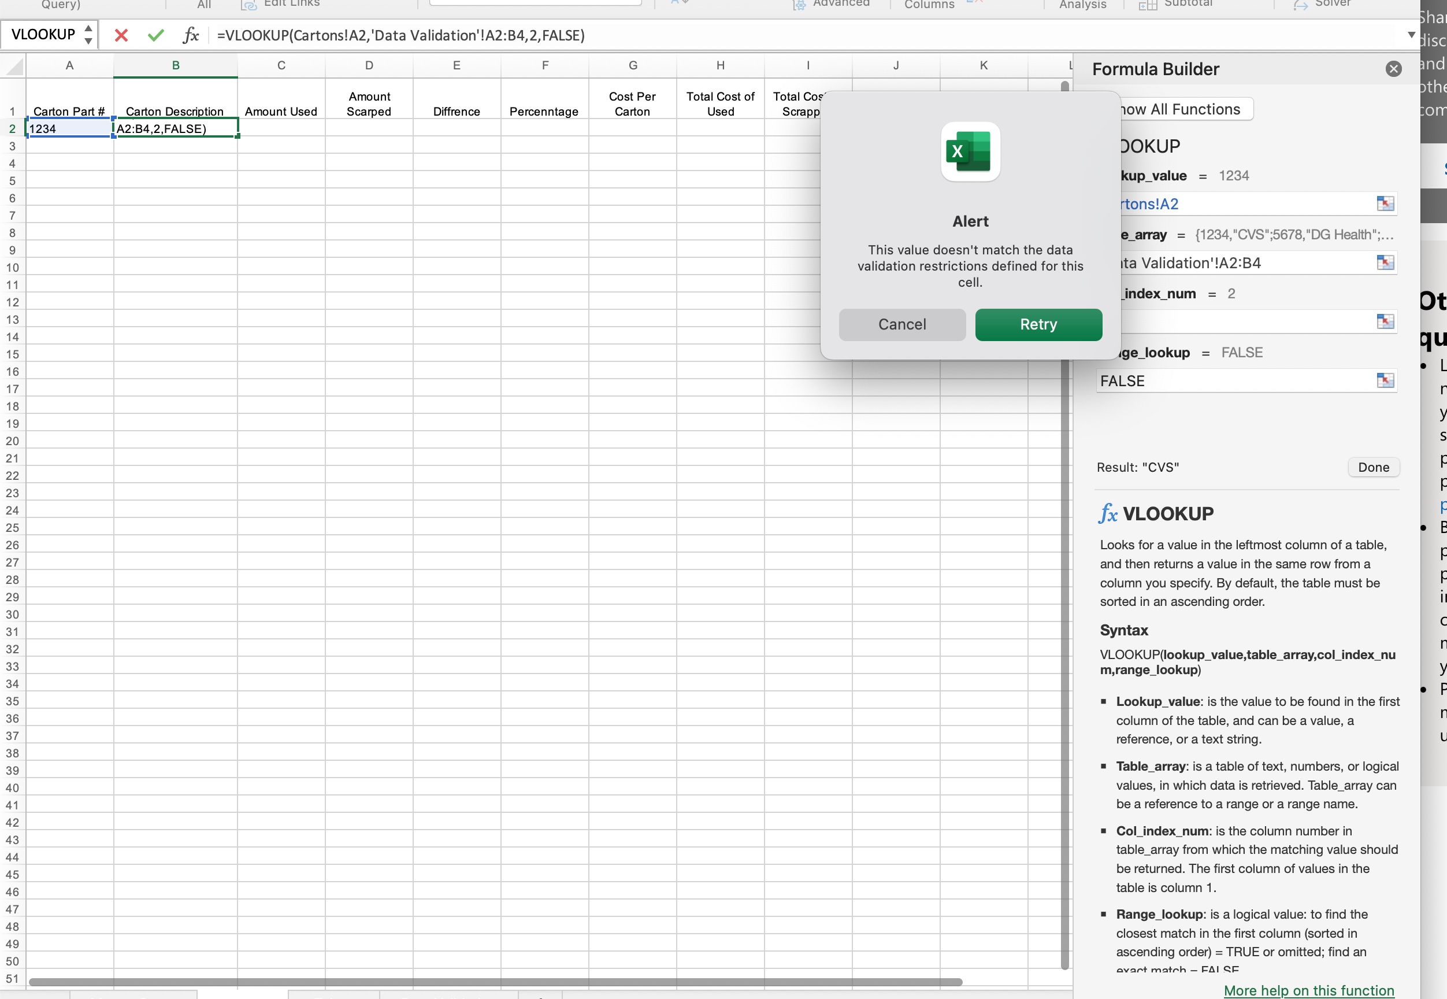Click Cancel in the Alert dialog

(901, 324)
